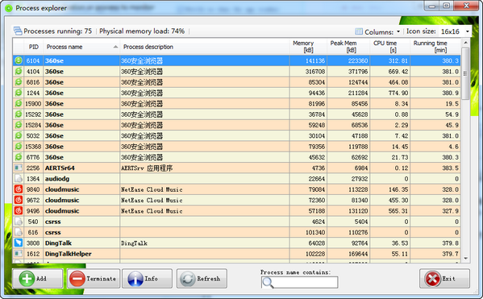This screenshot has width=483, height=299.
Task: Click the DingTalkHelper process icon
Action: click(x=19, y=254)
